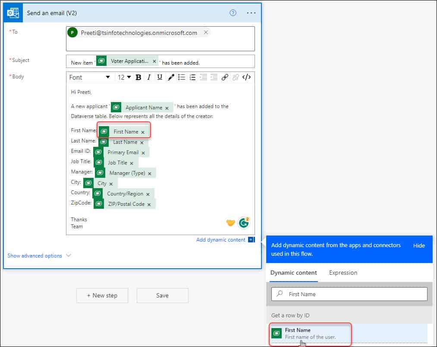Click the yellow emoji icon in body

click(x=230, y=223)
